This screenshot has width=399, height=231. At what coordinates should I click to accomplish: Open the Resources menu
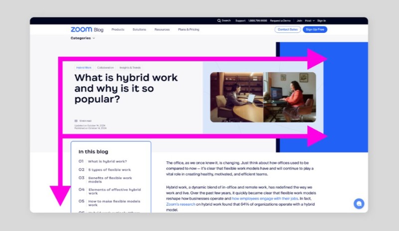(162, 30)
